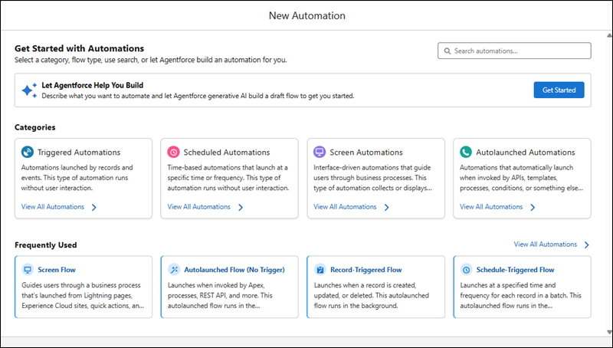This screenshot has width=613, height=348.
Task: Click the Record-Triggered Flow clipboard icon
Action: [x=320, y=269]
